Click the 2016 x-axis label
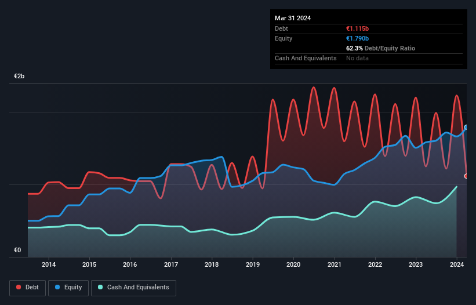The image size is (476, 305). [x=130, y=264]
